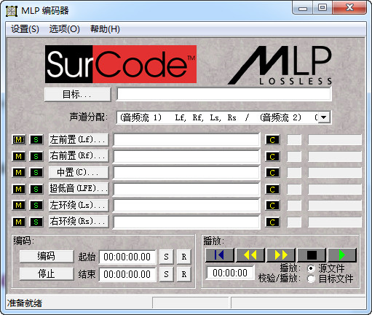372x315 pixels.
Task: Click the 停止 button
Action: [47, 274]
